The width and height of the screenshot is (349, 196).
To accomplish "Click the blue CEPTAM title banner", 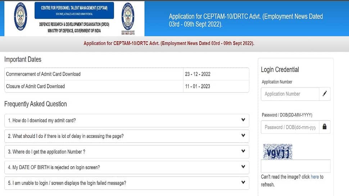I will pos(74,10).
